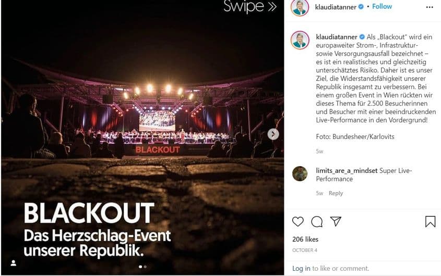Show tagged people icon on photo

click(14, 263)
